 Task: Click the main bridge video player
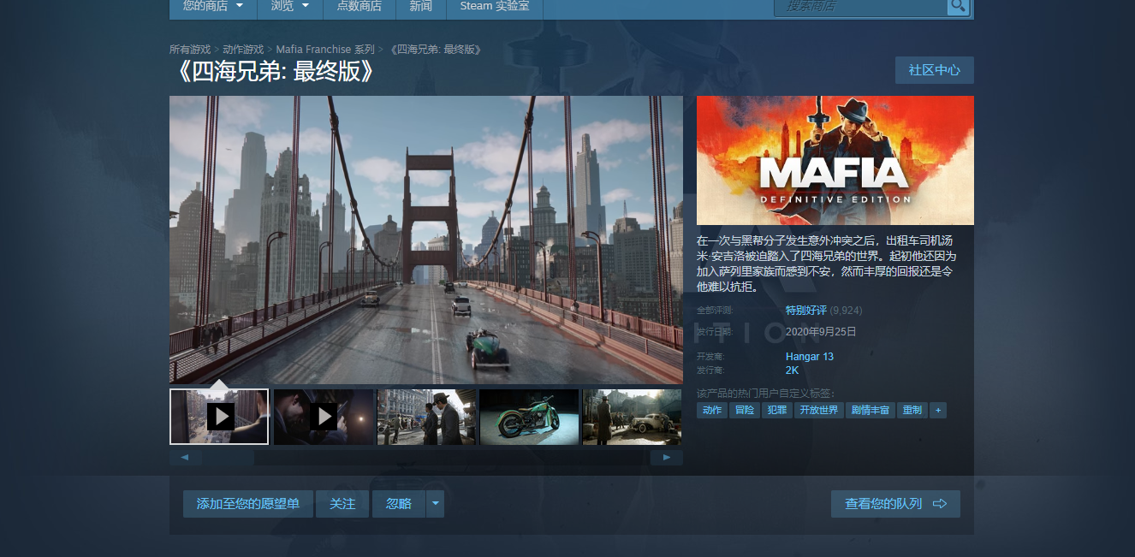pos(426,240)
